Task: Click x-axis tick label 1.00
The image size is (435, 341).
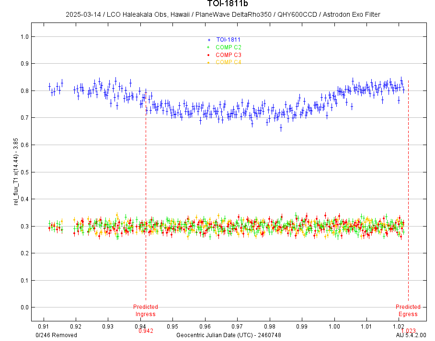Action: click(334, 326)
